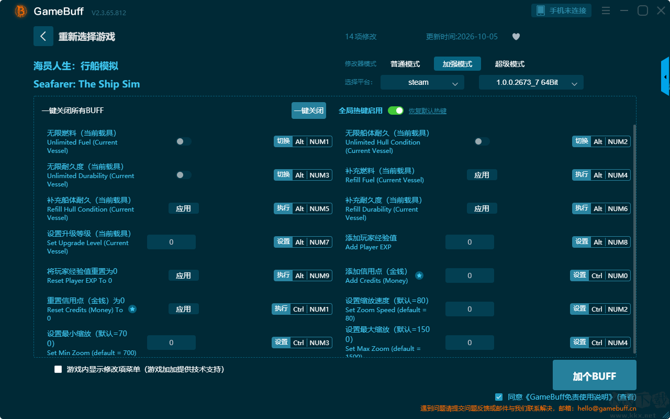Screen dimensions: 670x419
Task: Switch to 普通模式 tab
Action: (405, 64)
